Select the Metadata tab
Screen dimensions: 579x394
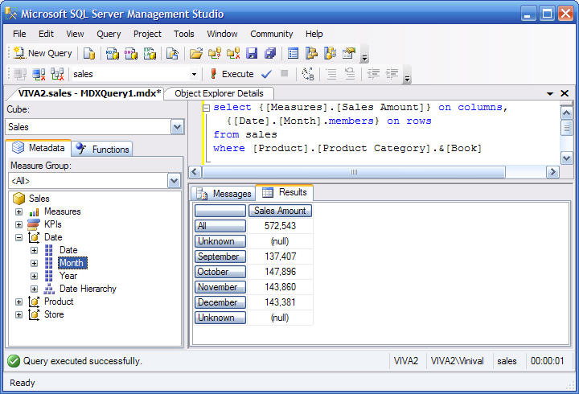39,148
